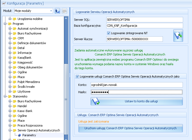Screen dimensions: 192x140
Task: Click the folder icon of Automat synchronizacji
Action: (x=15, y=29)
